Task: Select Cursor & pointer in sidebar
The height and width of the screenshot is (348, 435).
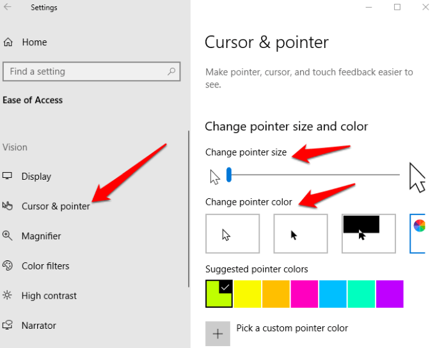Action: (56, 206)
